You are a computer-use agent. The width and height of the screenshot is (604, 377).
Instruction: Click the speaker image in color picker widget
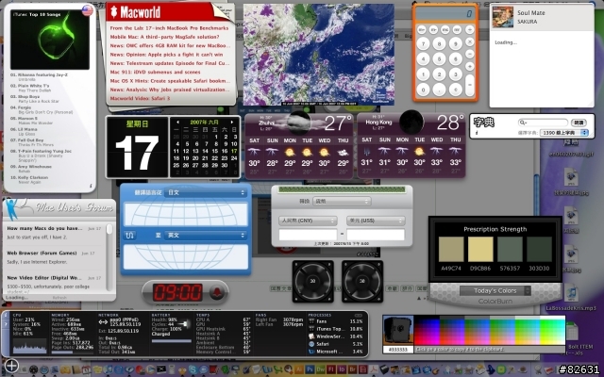point(398,331)
